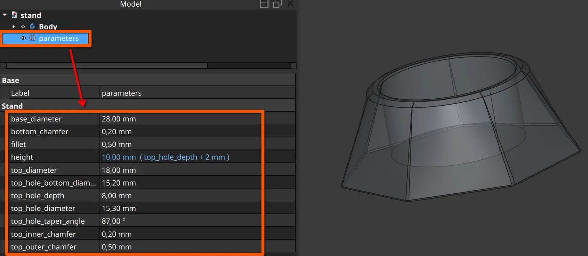
Task: Click right arrow of tree scrollbar
Action: point(293,66)
